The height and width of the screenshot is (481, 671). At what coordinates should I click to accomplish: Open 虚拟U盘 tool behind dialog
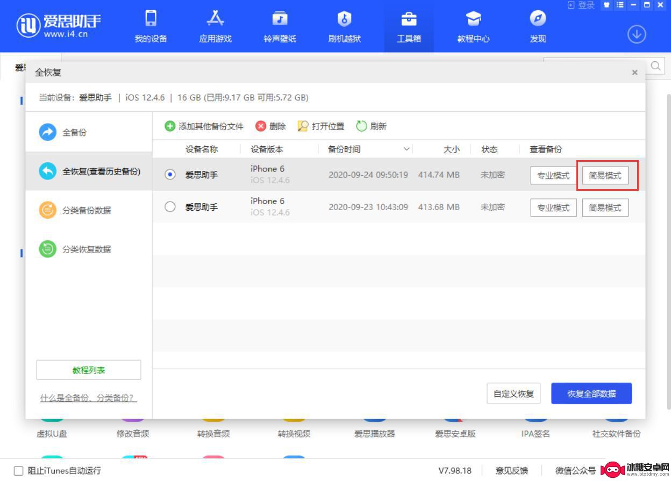click(x=52, y=434)
